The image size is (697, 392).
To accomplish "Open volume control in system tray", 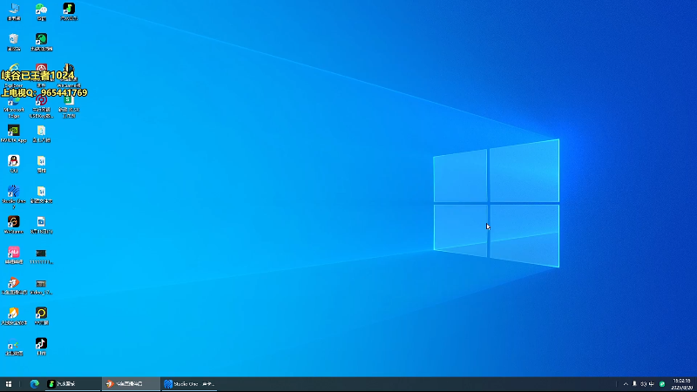I will pos(643,384).
